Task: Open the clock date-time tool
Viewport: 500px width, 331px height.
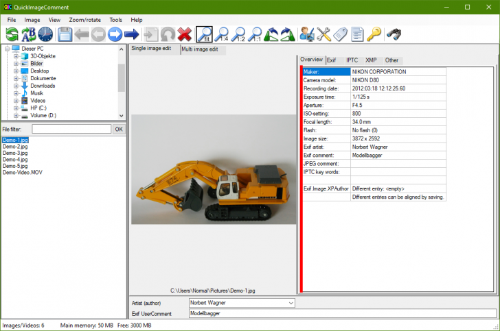Action: click(x=45, y=34)
